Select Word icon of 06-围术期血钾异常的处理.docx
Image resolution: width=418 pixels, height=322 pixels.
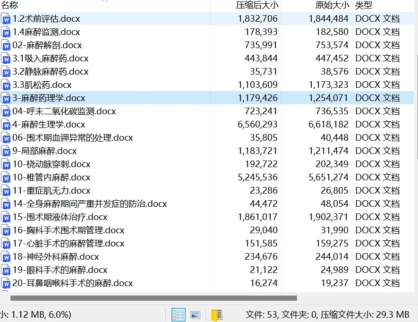6,137
